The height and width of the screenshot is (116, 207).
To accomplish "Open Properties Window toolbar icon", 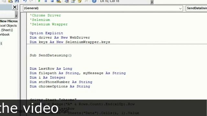I will click(73, 1).
